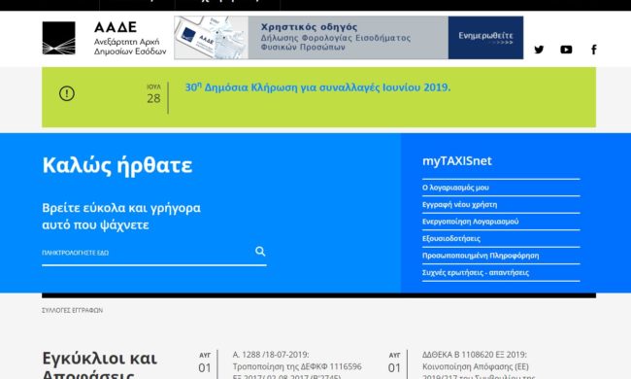The image size is (631, 379).
Task: Open the 30η Δημόσια Κλήρωση announcement link
Action: pos(317,87)
